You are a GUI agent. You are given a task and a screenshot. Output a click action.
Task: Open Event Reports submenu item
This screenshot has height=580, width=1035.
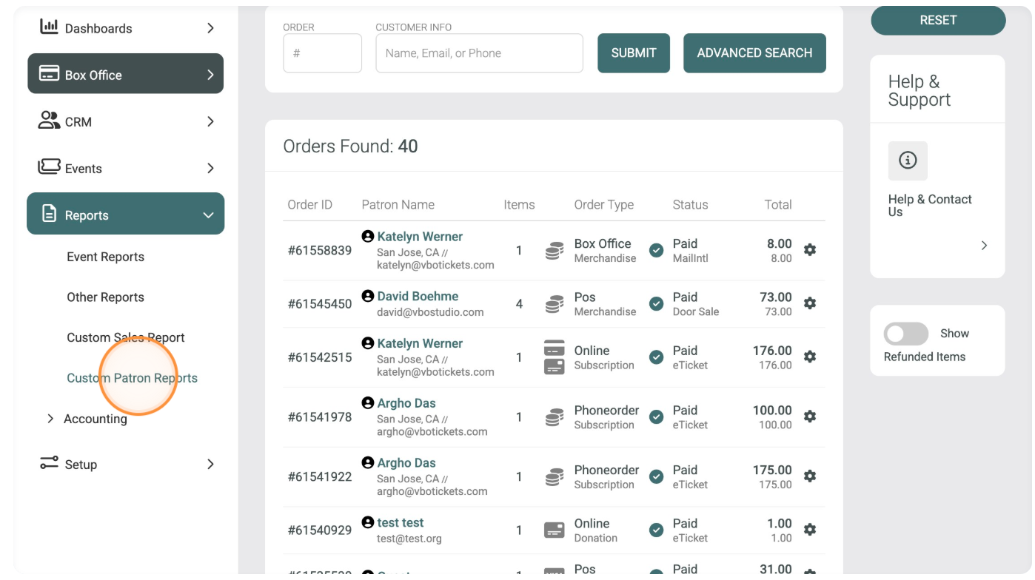click(106, 257)
